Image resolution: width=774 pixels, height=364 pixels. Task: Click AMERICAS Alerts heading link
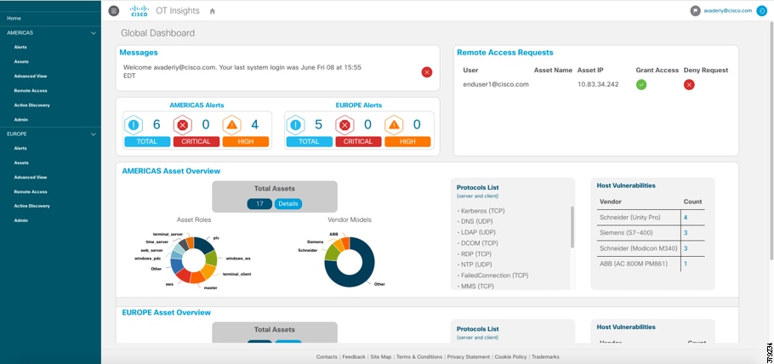coord(196,105)
